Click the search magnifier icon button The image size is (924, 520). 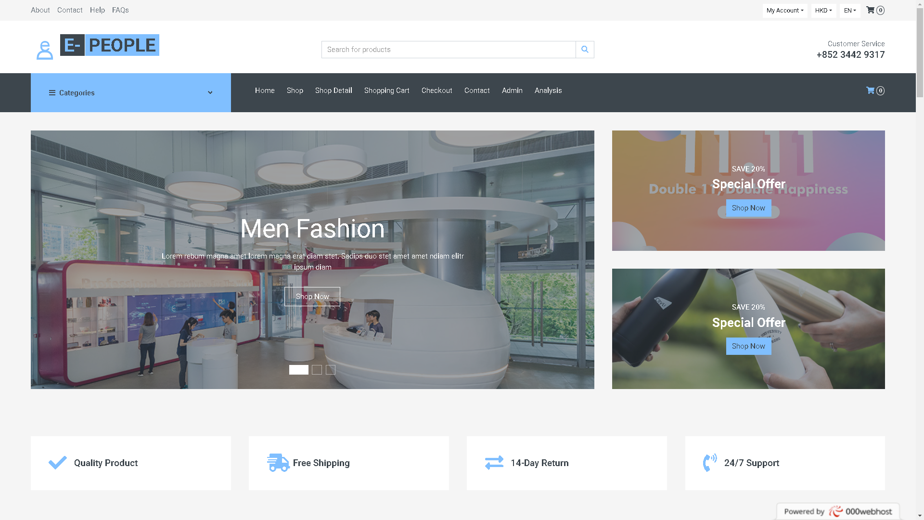(585, 50)
